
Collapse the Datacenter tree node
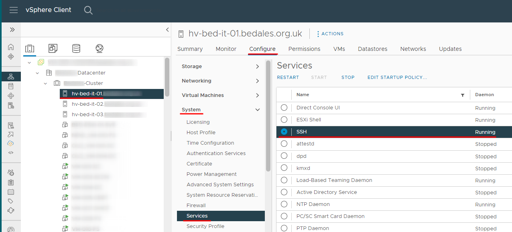tap(37, 73)
